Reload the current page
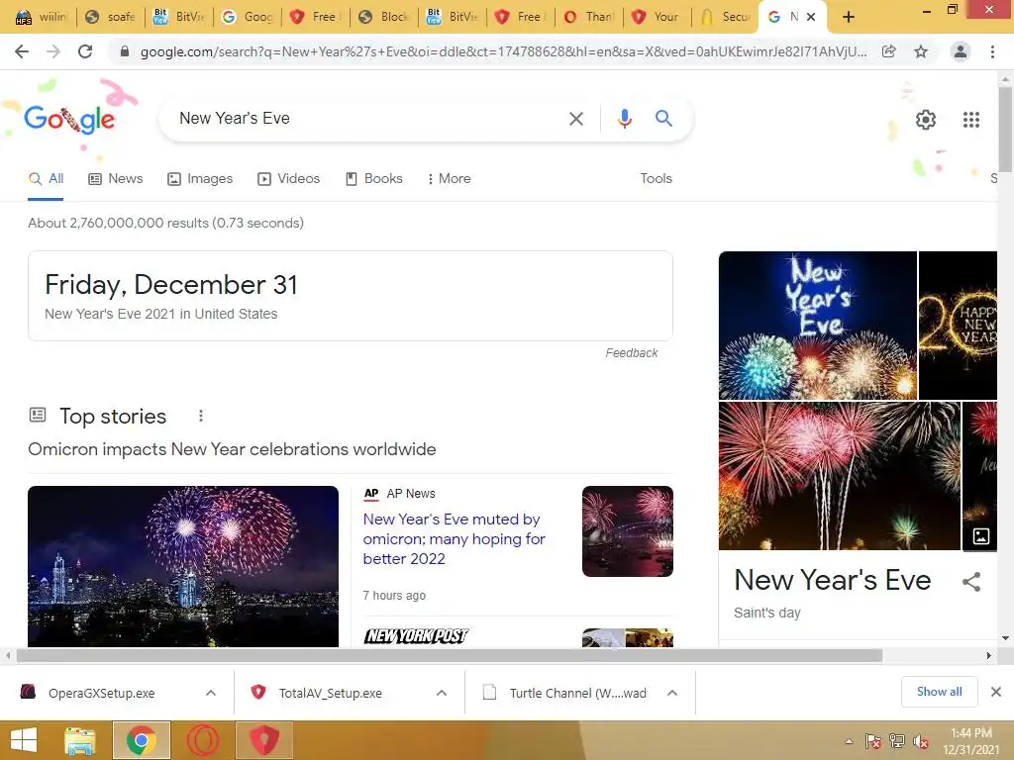 [x=85, y=51]
